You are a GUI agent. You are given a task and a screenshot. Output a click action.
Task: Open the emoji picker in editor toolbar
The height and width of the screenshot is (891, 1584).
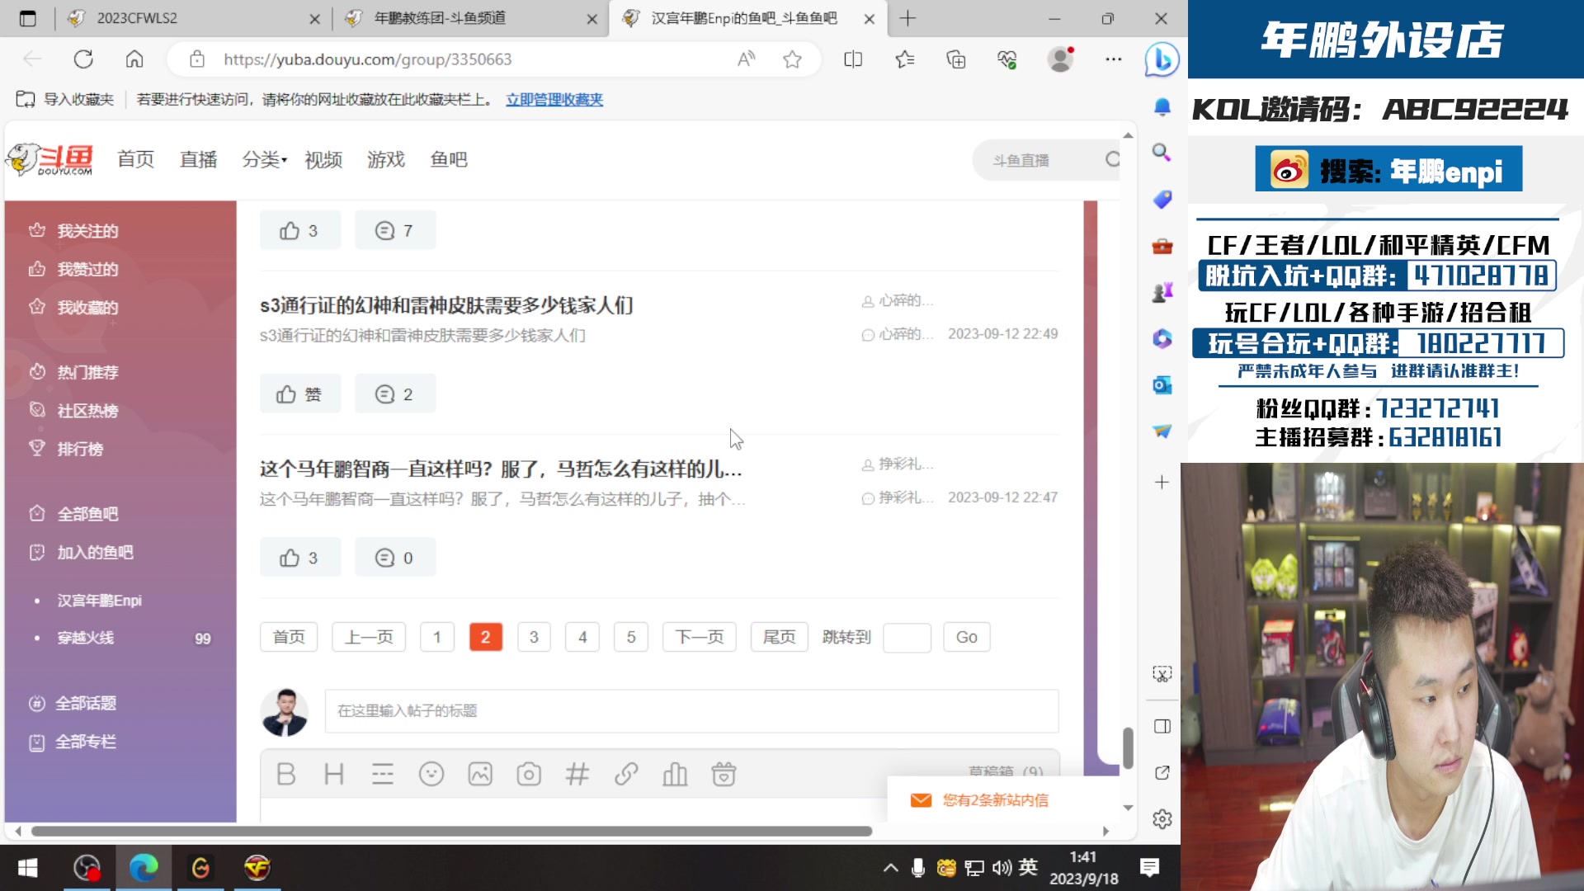pos(431,774)
